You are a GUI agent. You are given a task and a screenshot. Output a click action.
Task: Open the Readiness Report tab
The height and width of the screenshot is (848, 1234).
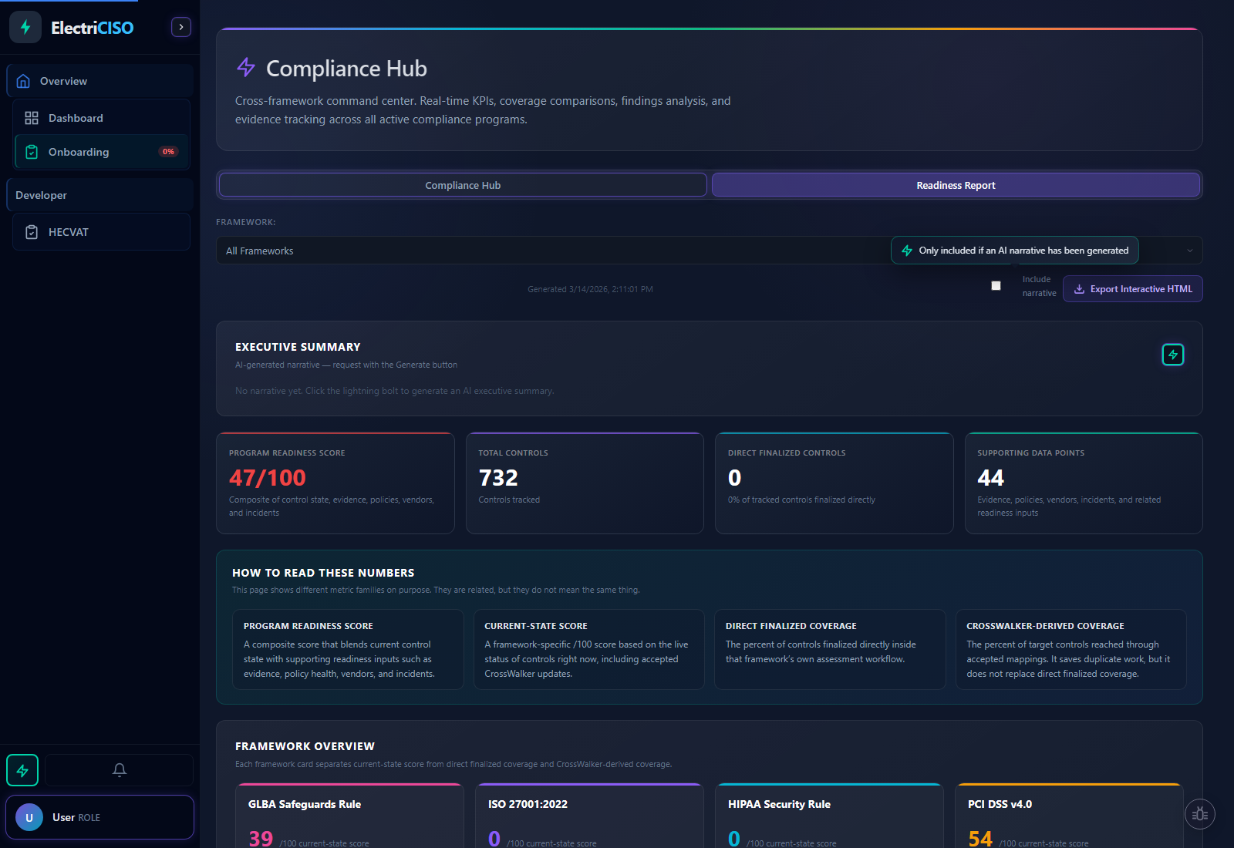pyautogui.click(x=956, y=185)
